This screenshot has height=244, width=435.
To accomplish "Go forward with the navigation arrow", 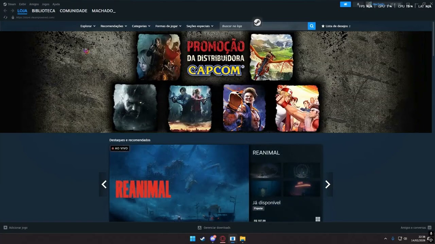I will tap(12, 11).
